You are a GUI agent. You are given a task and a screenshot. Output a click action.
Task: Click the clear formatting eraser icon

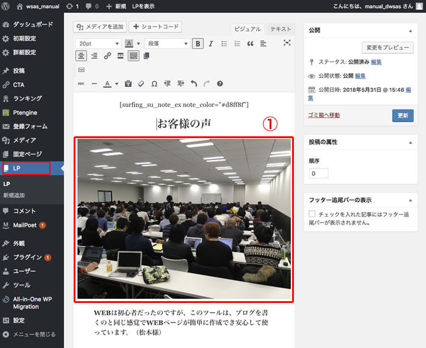(141, 83)
